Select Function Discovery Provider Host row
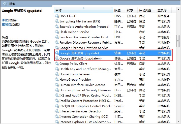Image resolution: width=181 pixels, height=124 pixels. [x=113, y=37]
